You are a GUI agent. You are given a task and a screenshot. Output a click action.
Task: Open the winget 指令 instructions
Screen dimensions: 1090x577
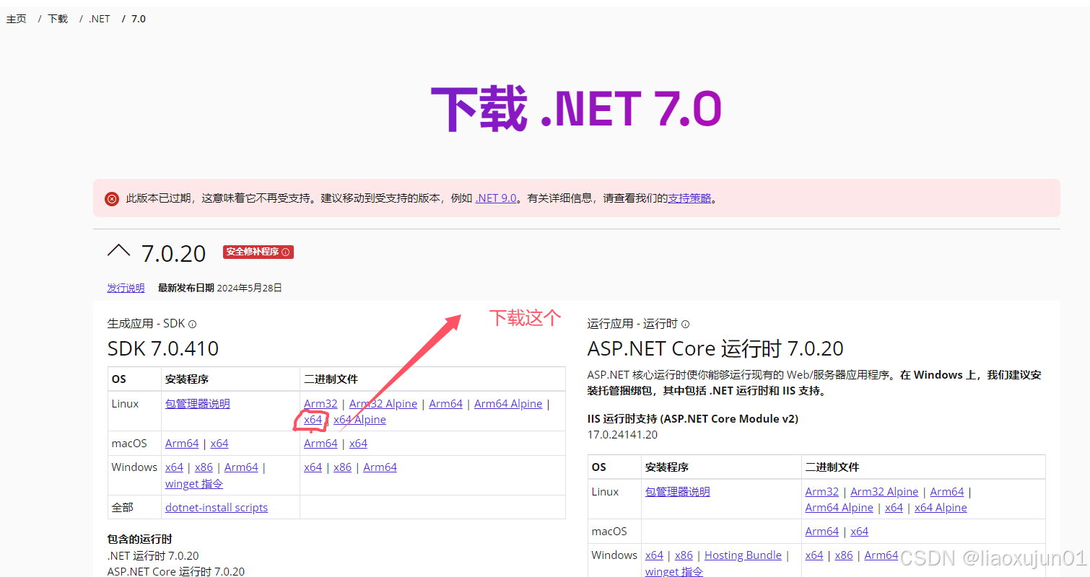tap(193, 483)
